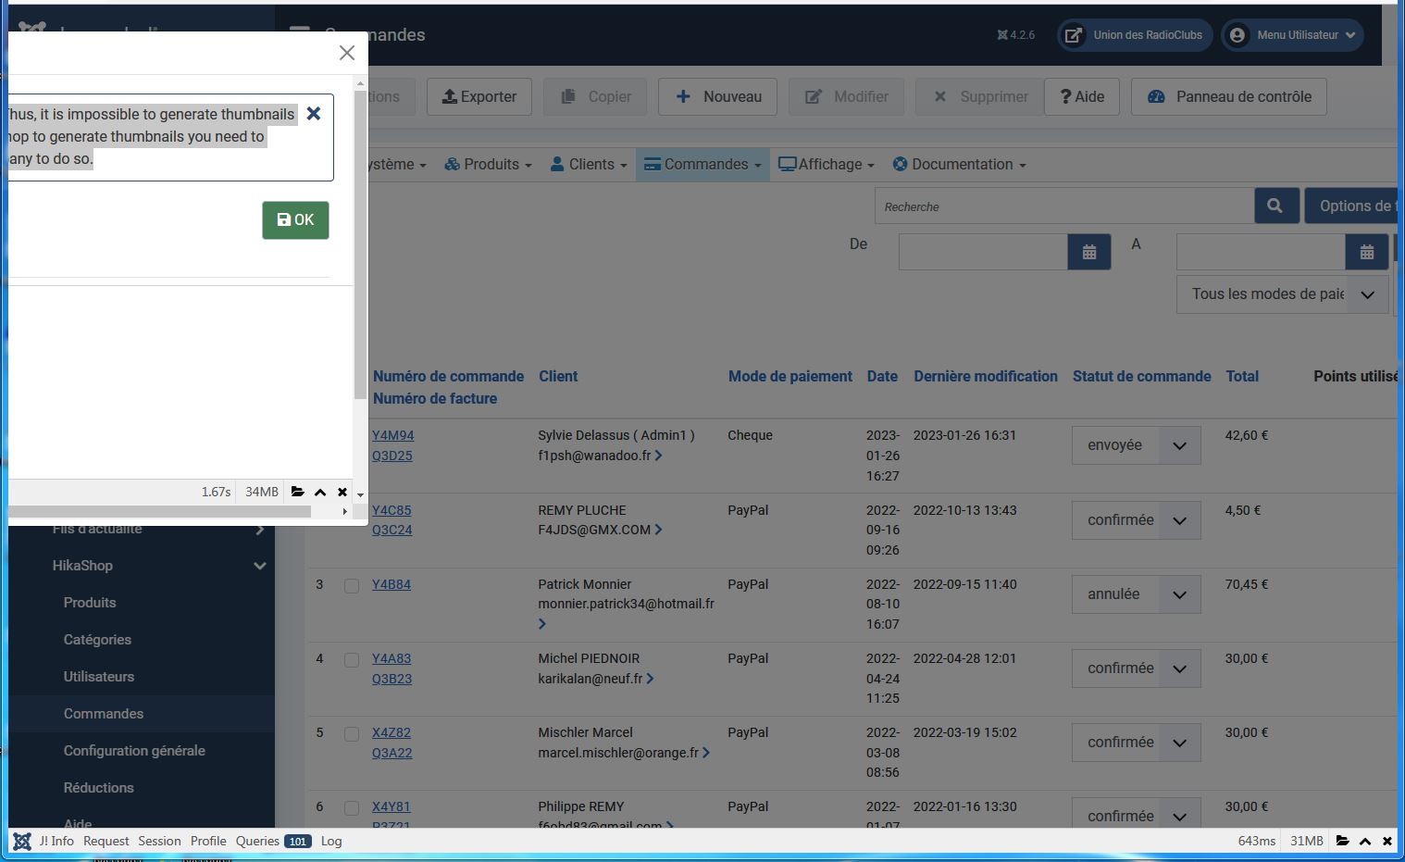Open folder icon in bottom debug bar
Screen dimensions: 1405x862
1343,841
